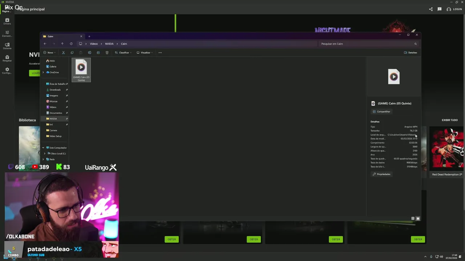Click chevron after NVIDIA in breadcrumb
Image resolution: width=465 pixels, height=261 pixels.
(117, 44)
